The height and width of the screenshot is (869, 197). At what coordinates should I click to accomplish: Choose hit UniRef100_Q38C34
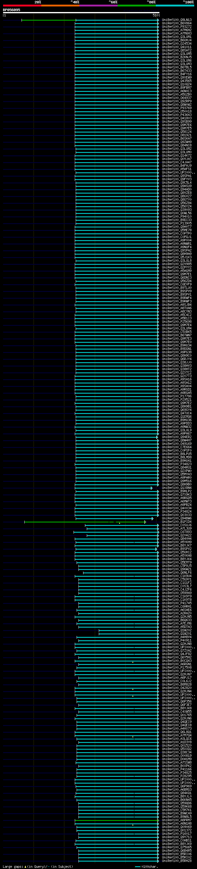pos(176,752)
